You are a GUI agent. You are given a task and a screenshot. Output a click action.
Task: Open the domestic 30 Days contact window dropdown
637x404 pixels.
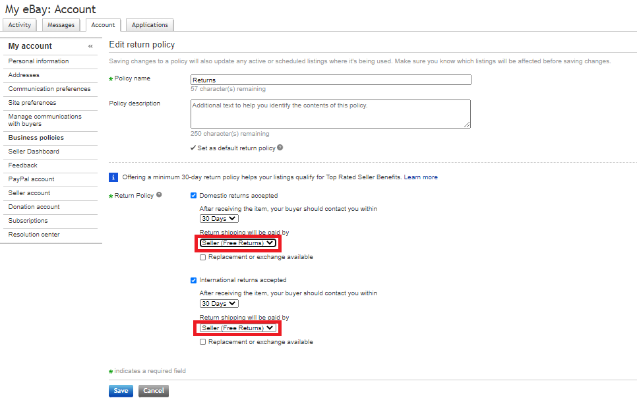click(x=219, y=219)
